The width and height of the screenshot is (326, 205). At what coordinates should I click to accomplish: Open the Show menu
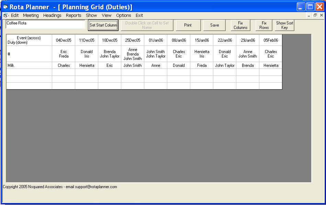pos(91,15)
